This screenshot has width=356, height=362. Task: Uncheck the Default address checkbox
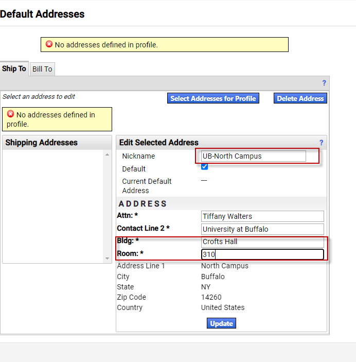[x=204, y=167]
